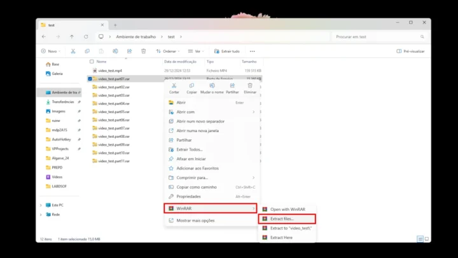Select Open with WinRAR
The width and height of the screenshot is (458, 258).
pyautogui.click(x=287, y=209)
